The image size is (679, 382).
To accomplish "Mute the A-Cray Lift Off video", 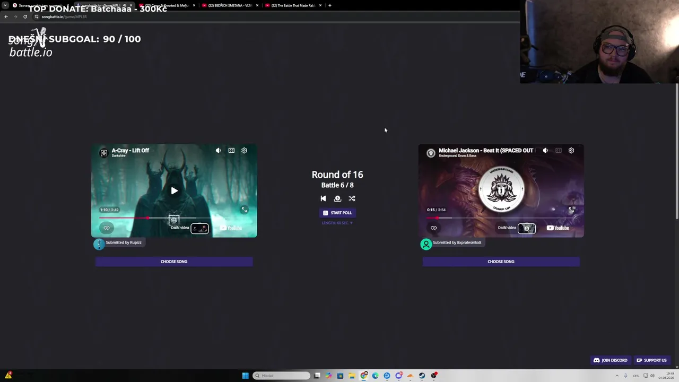I will [218, 151].
